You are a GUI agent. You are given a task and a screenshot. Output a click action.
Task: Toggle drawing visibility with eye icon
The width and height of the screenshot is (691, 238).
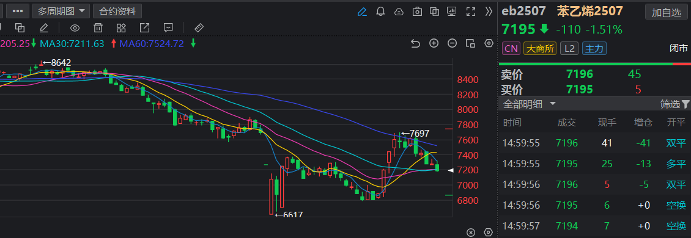(x=75, y=28)
